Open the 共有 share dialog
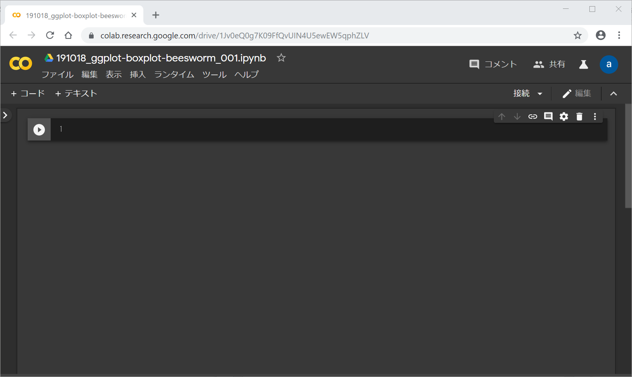The width and height of the screenshot is (632, 377). click(549, 64)
